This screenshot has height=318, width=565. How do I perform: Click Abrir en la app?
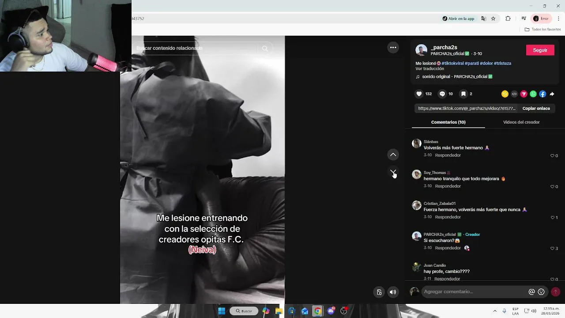click(x=458, y=19)
